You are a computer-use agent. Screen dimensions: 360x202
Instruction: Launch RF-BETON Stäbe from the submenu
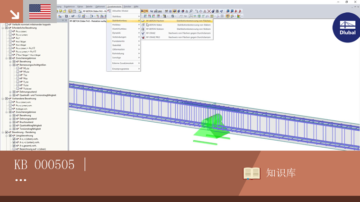(x=177, y=25)
